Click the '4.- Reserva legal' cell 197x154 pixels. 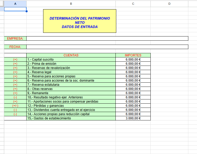[71, 72]
